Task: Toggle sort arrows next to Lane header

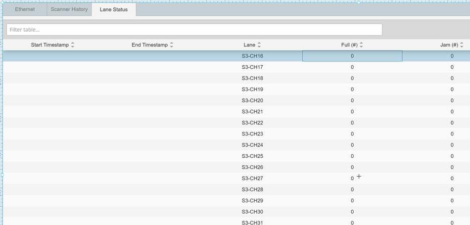Action: tap(259, 45)
